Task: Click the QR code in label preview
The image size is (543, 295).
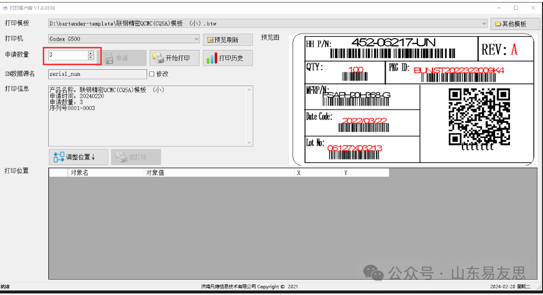Action: click(479, 117)
